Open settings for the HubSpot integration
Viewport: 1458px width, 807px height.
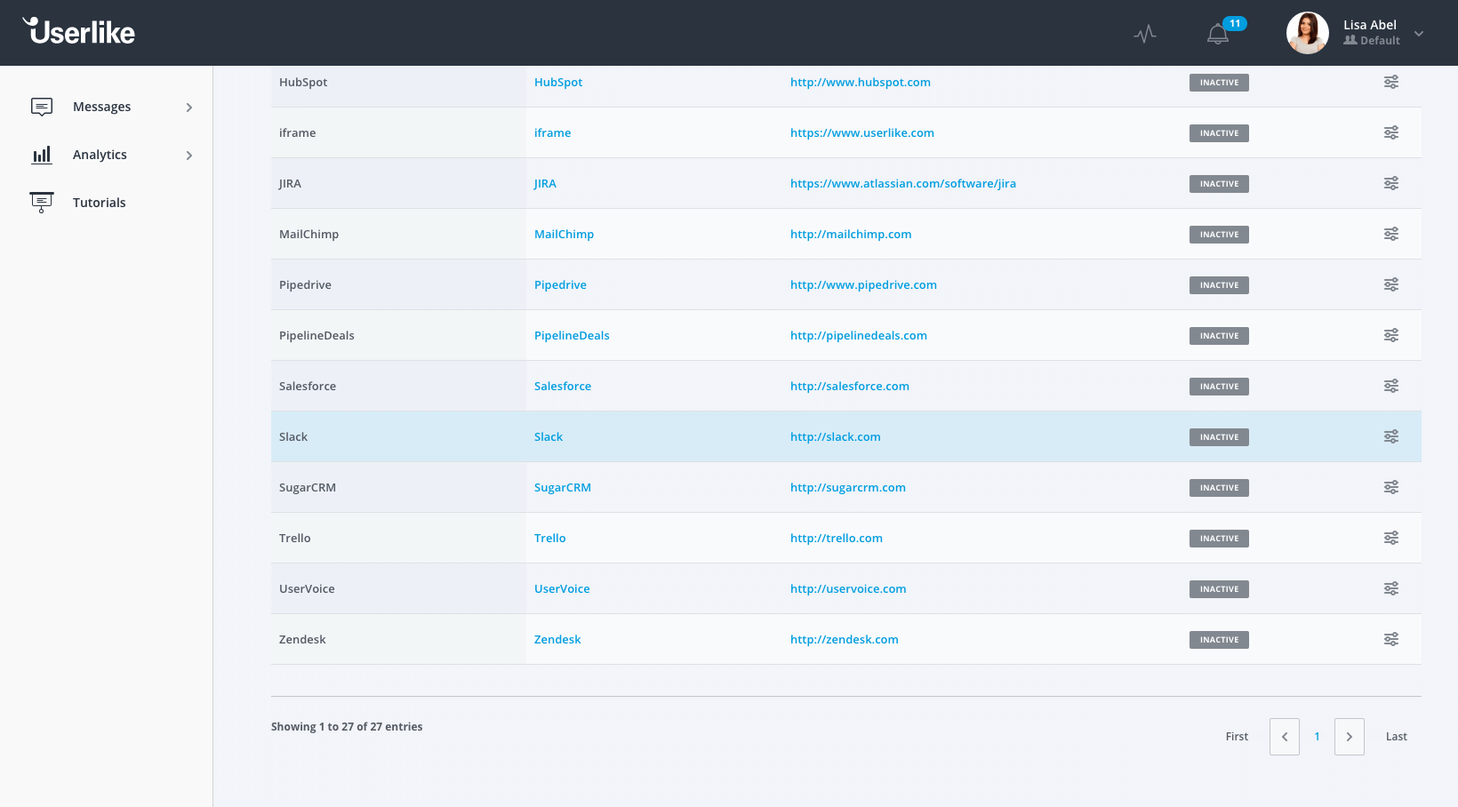pyautogui.click(x=1391, y=82)
